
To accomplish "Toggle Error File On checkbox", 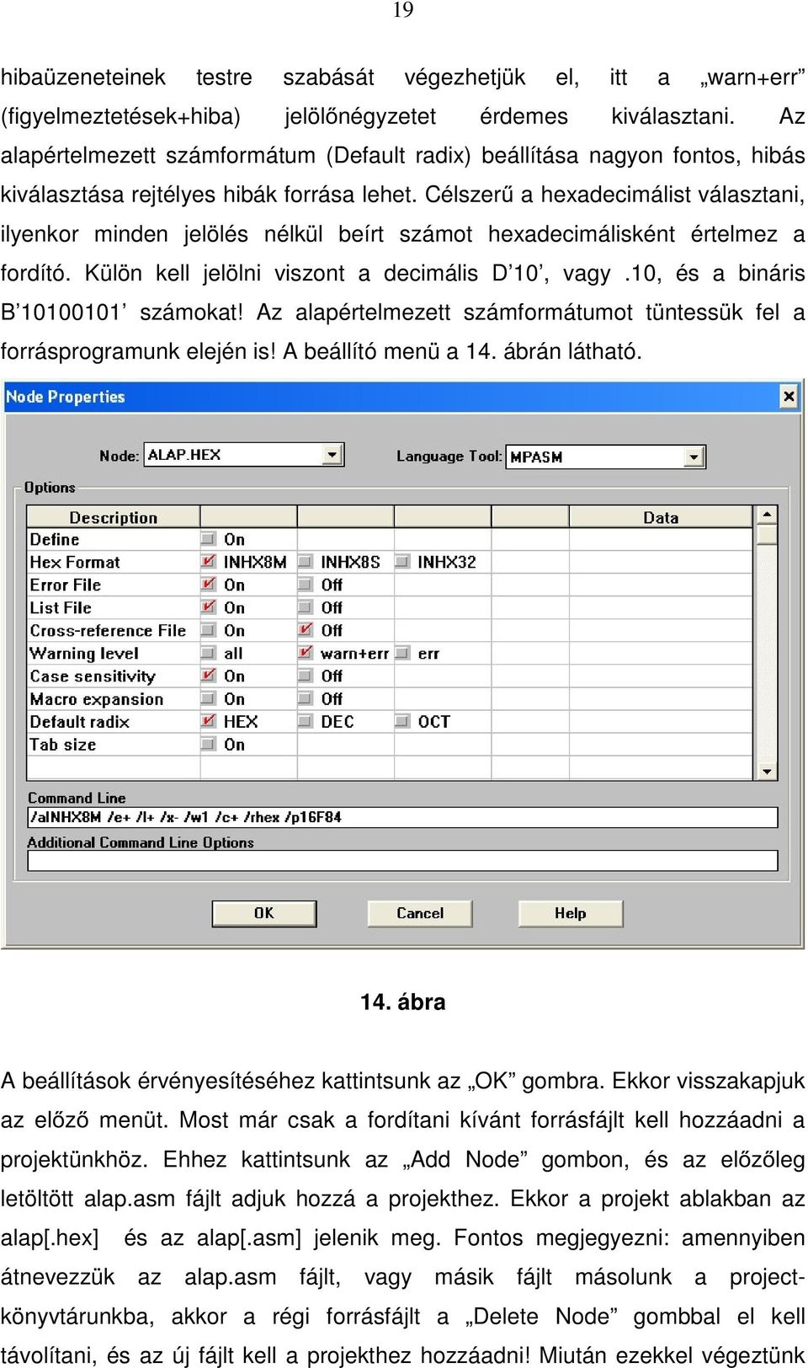I will (208, 585).
